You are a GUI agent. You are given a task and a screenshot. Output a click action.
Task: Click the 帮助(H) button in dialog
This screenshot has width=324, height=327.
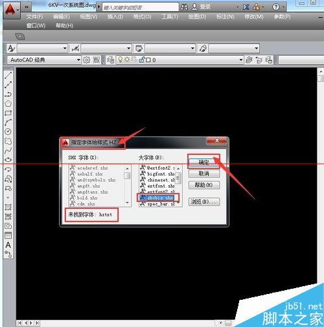204,185
